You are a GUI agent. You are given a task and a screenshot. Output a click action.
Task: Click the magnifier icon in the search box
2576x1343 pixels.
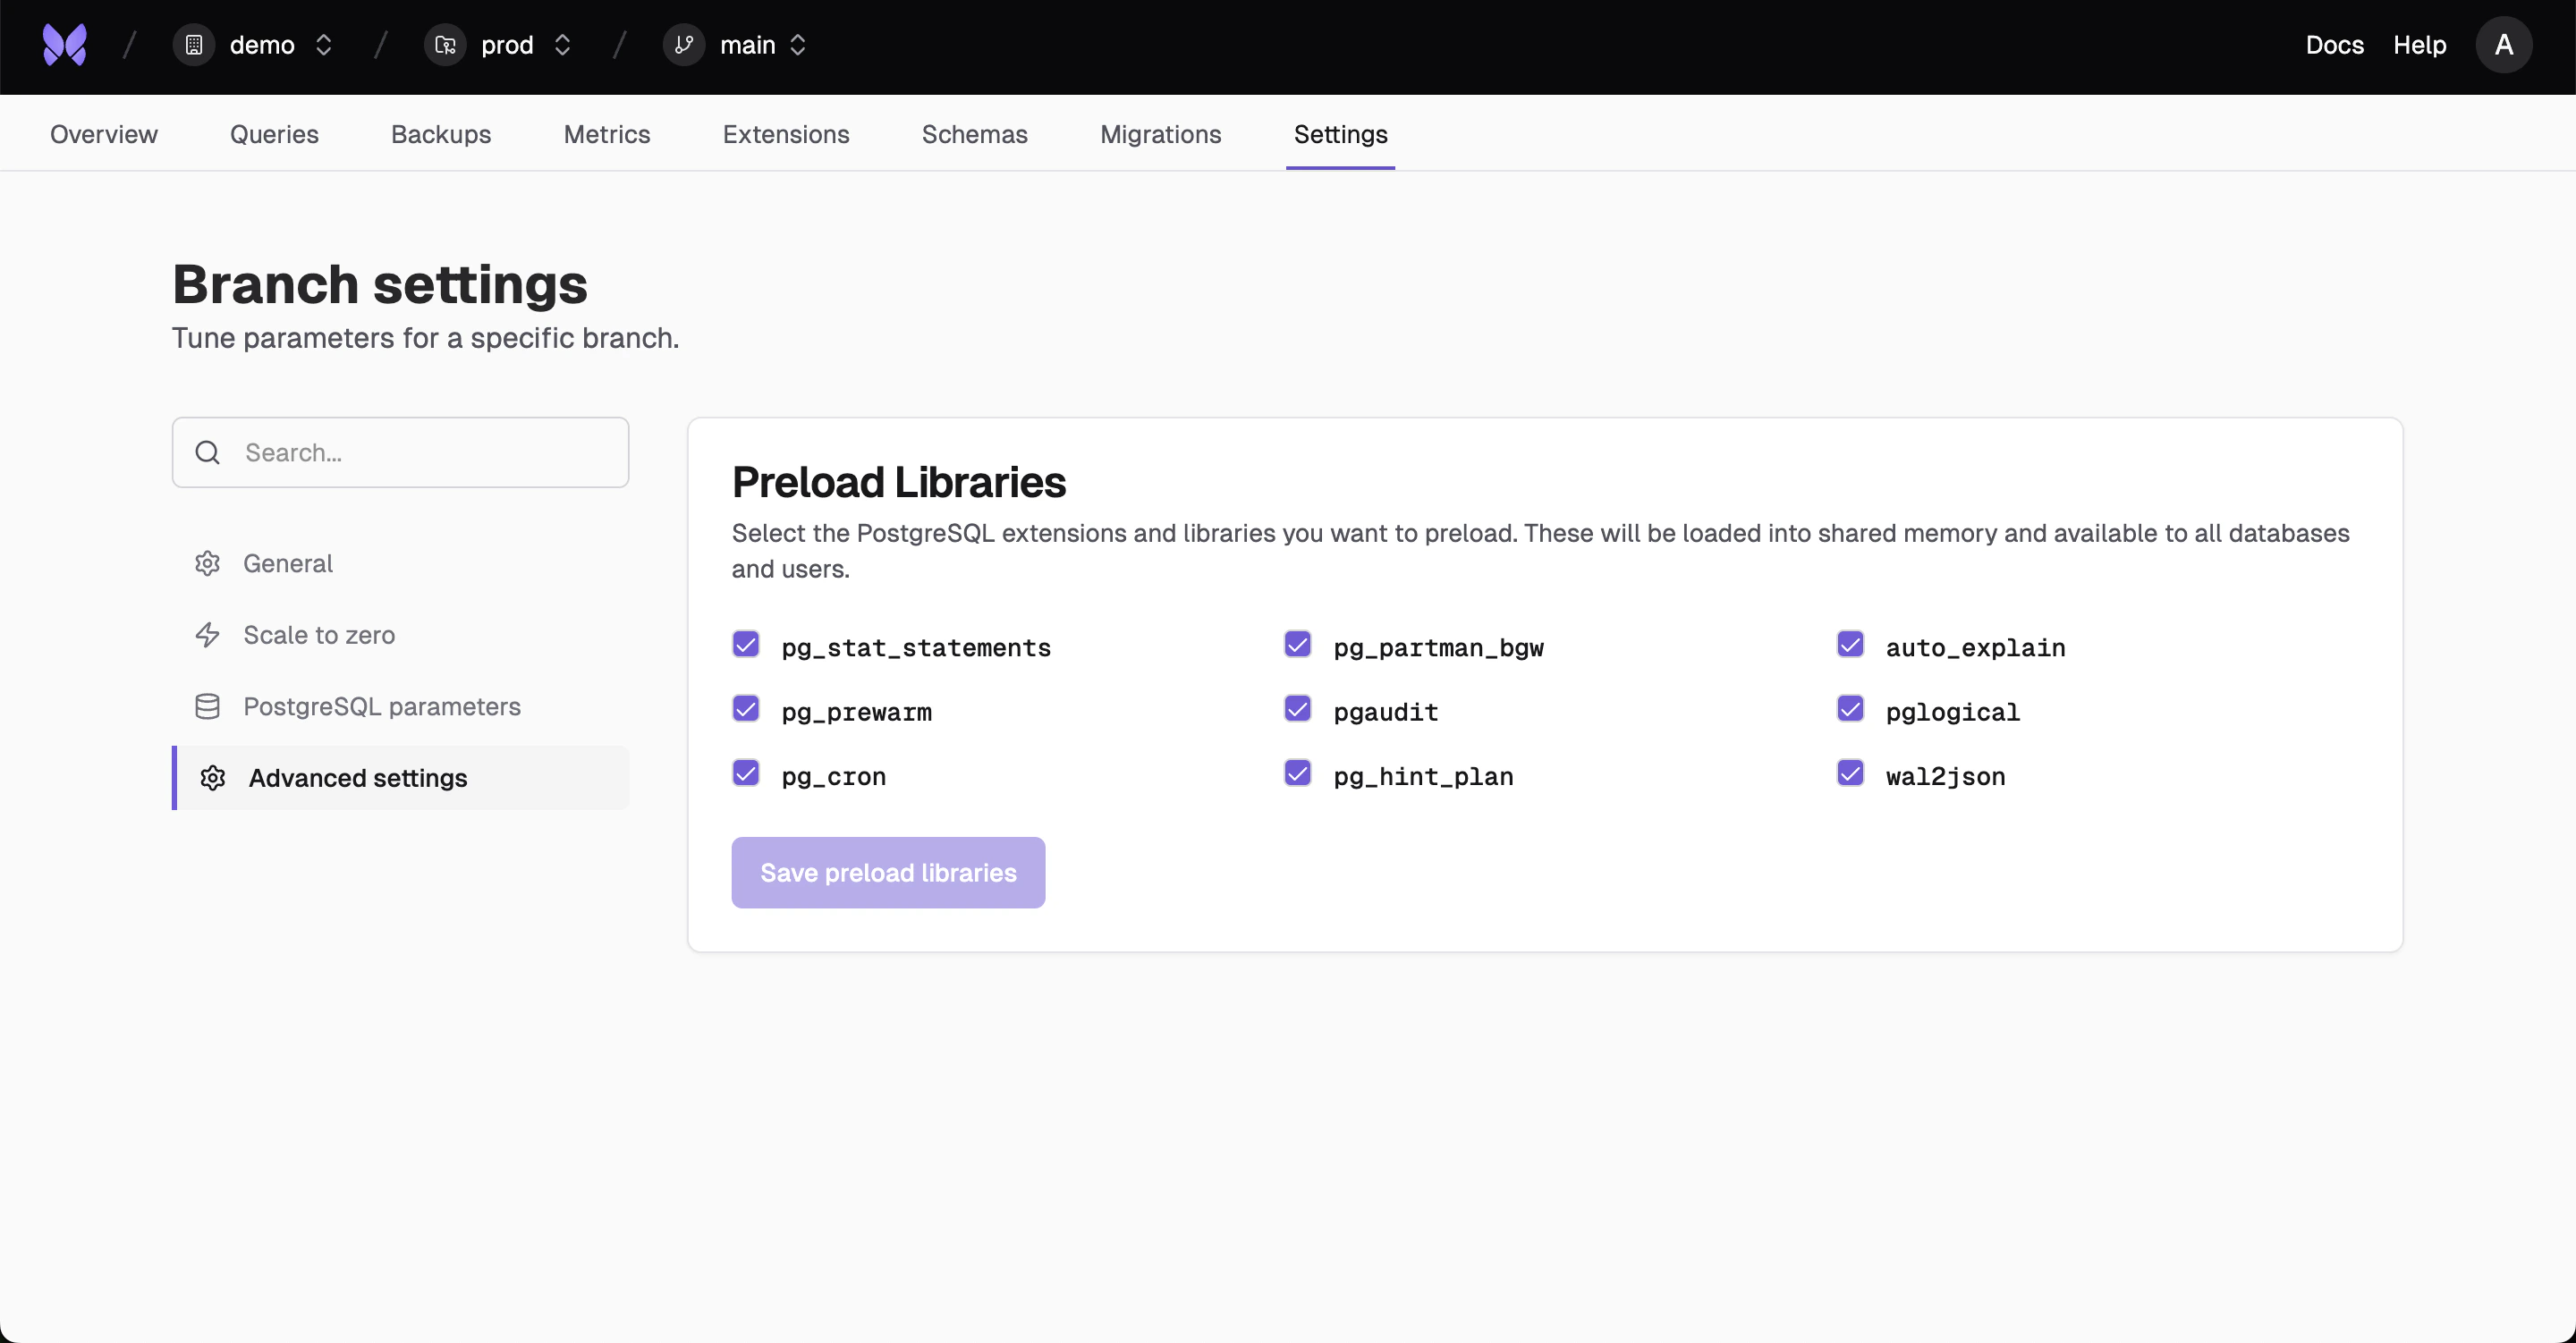(x=207, y=452)
